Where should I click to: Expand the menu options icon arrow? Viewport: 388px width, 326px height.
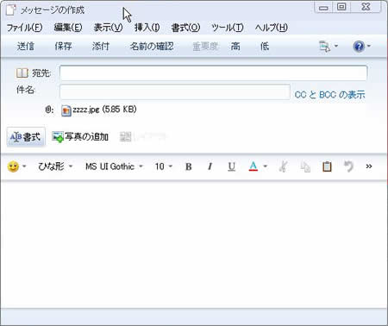[x=336, y=46]
